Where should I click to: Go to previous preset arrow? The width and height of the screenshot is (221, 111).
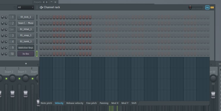44,2
